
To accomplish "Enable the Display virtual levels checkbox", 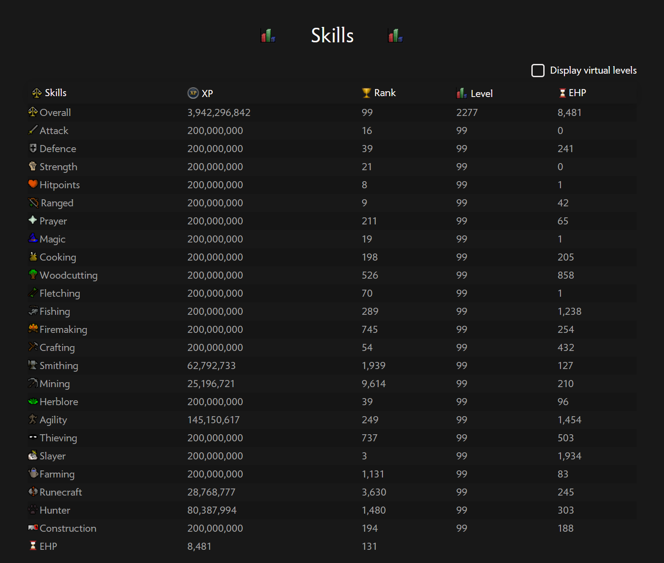I will pos(538,71).
